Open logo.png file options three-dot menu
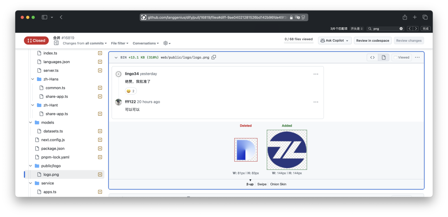The image size is (448, 217). 417,57
